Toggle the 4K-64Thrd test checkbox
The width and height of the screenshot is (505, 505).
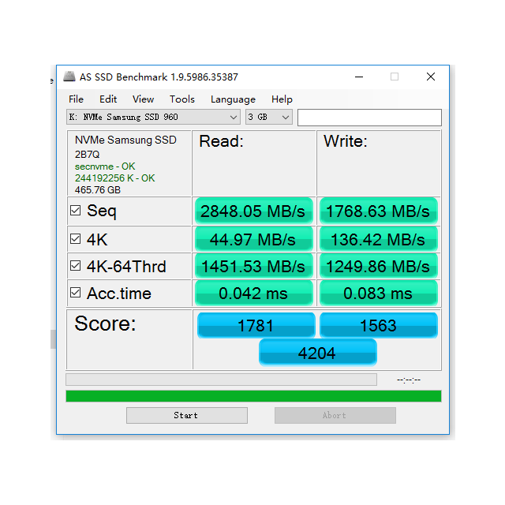coord(76,266)
